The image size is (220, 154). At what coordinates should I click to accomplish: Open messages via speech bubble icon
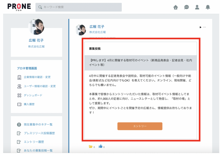click(186, 7)
